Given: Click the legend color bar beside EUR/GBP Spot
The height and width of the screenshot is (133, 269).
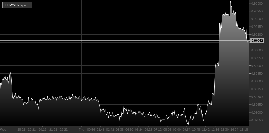Looking at the screenshot, I should point(3,5).
